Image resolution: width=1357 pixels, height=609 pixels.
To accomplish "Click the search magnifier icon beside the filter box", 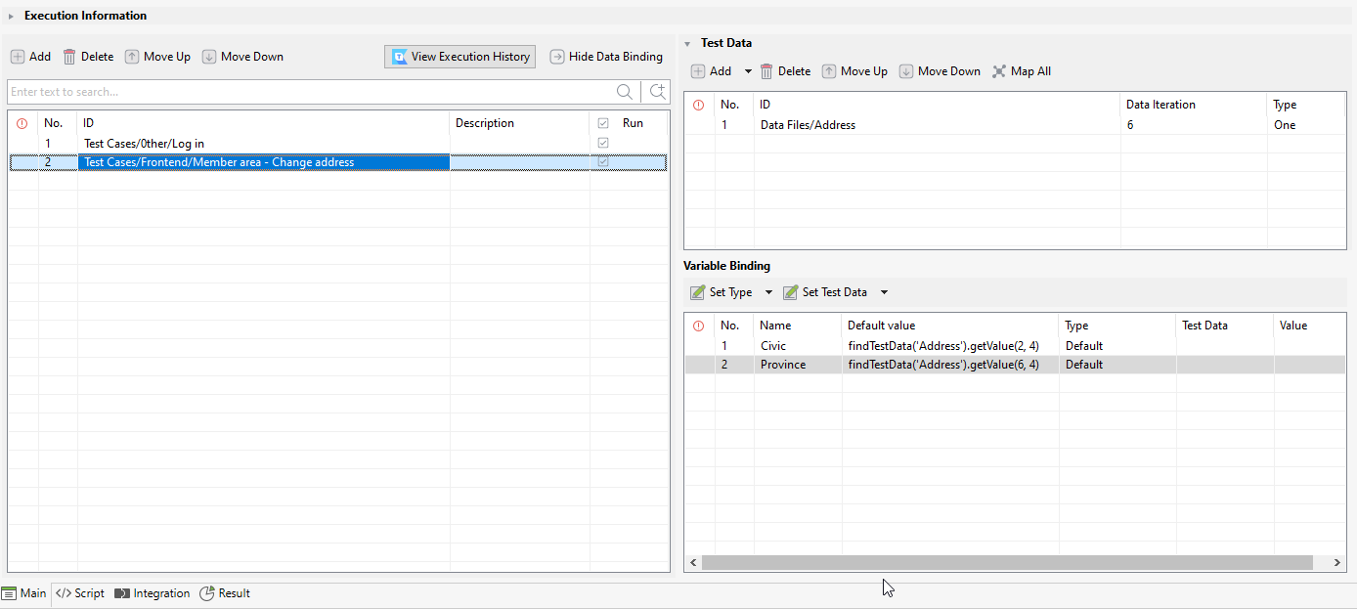I will pyautogui.click(x=625, y=91).
